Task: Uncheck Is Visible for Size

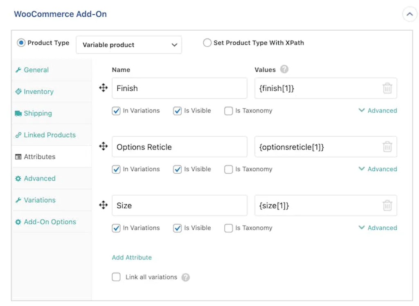Action: (178, 228)
